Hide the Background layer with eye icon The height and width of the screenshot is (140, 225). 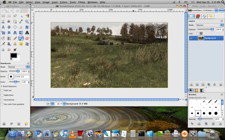pos(192,38)
